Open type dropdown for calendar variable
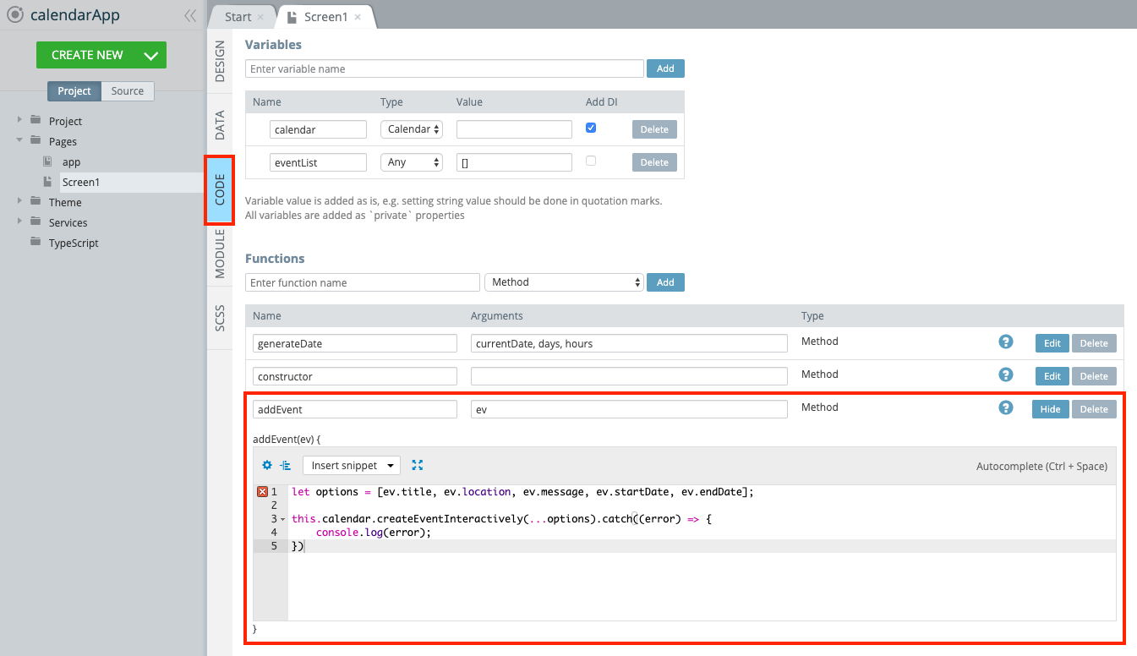The height and width of the screenshot is (656, 1137). click(x=412, y=129)
